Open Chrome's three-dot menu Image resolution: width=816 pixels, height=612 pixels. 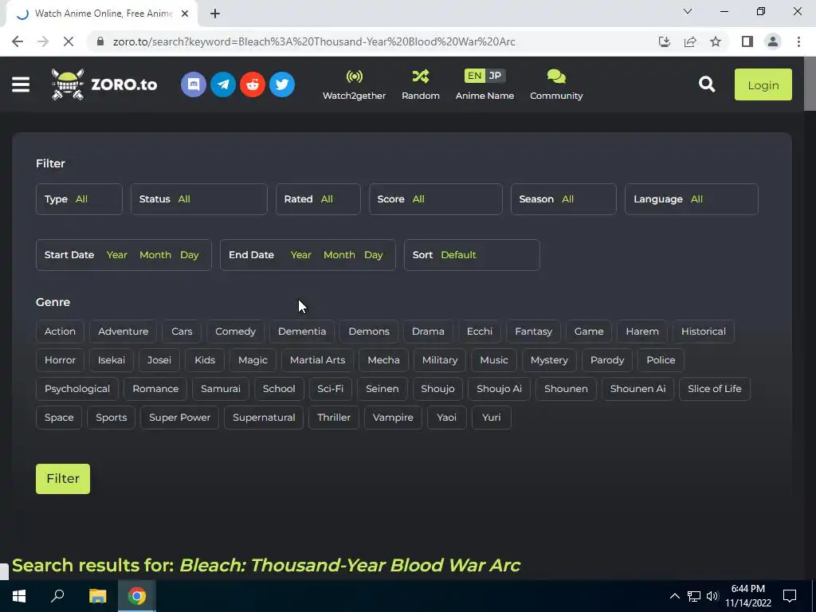click(798, 41)
